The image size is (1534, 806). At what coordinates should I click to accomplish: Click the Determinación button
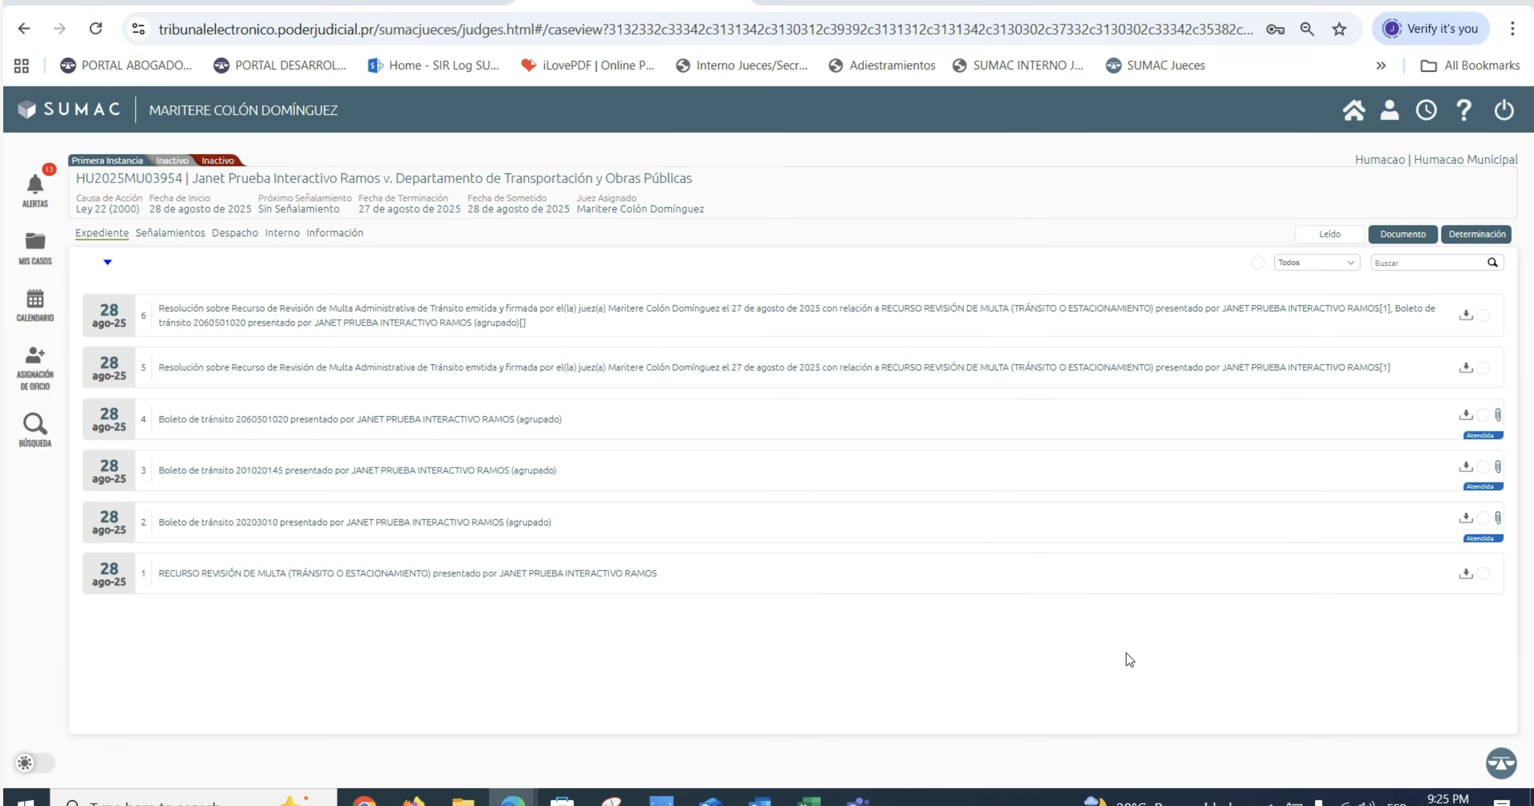(x=1476, y=234)
